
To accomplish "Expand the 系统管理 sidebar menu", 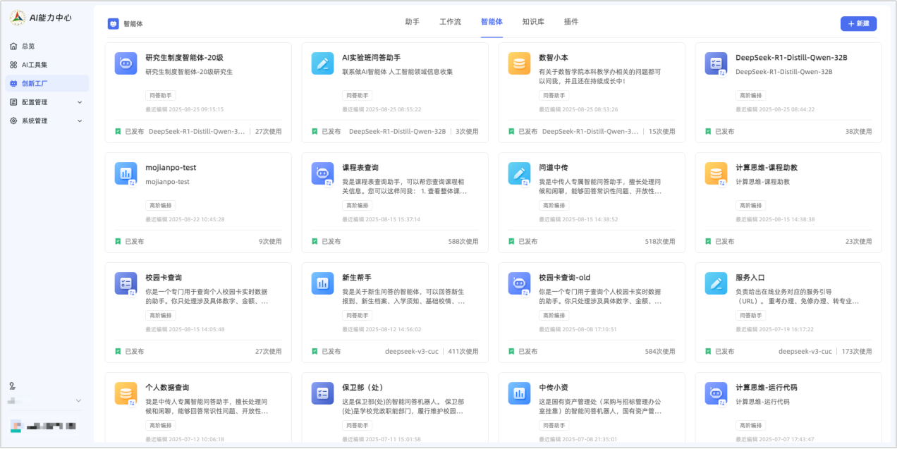I will point(79,121).
